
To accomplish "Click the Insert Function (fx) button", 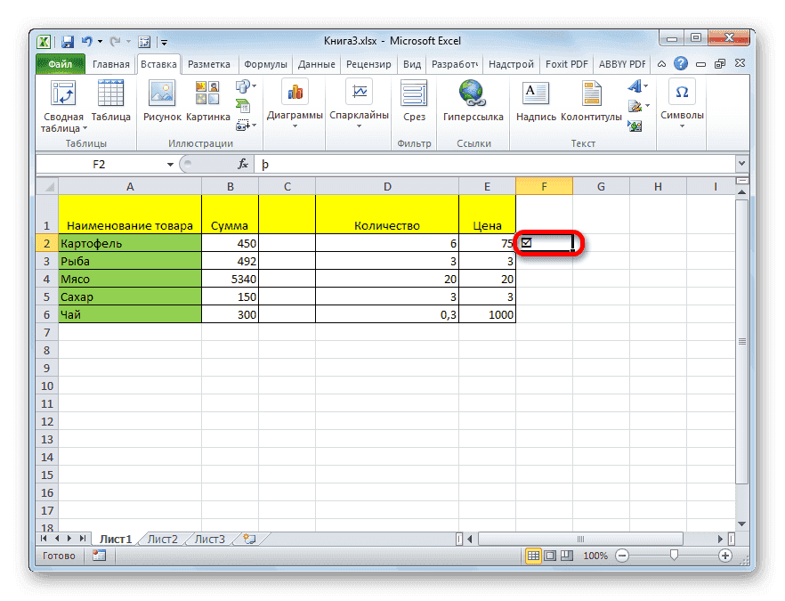I will tap(242, 164).
